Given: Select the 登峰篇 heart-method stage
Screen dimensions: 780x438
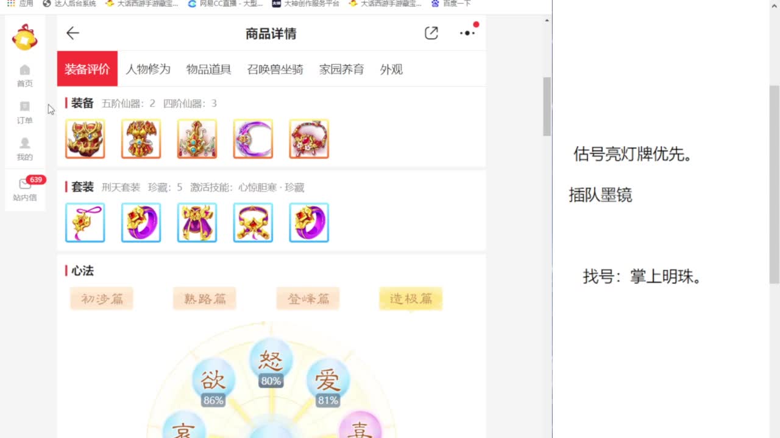Looking at the screenshot, I should [308, 299].
